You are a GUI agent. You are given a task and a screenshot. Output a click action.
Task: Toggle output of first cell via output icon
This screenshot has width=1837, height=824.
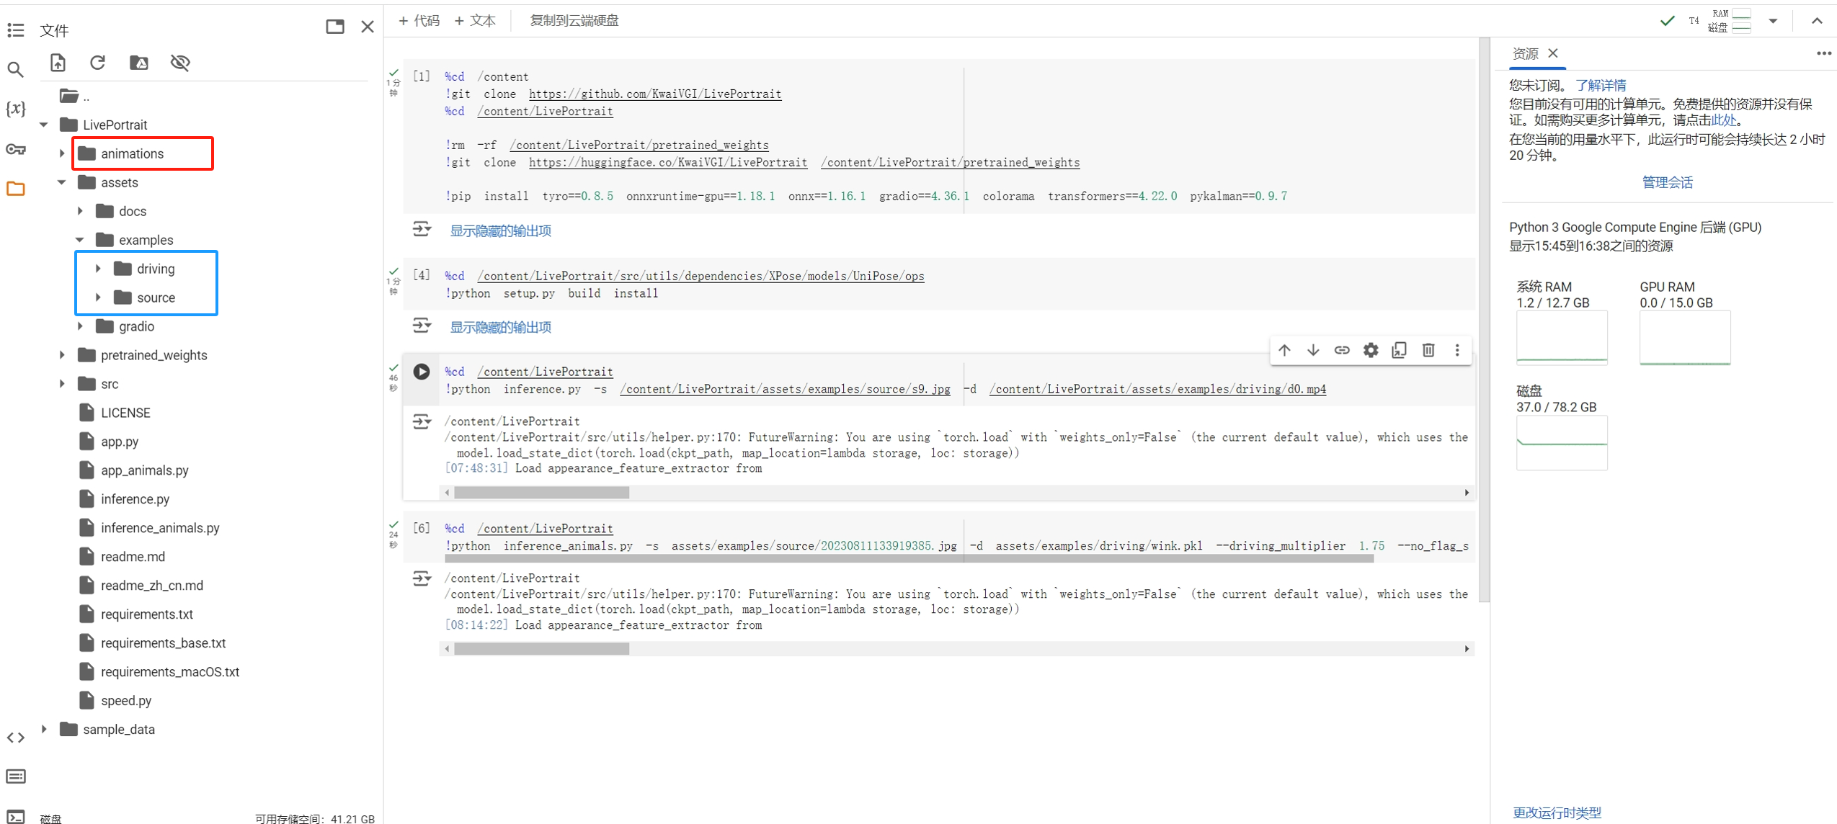[422, 230]
